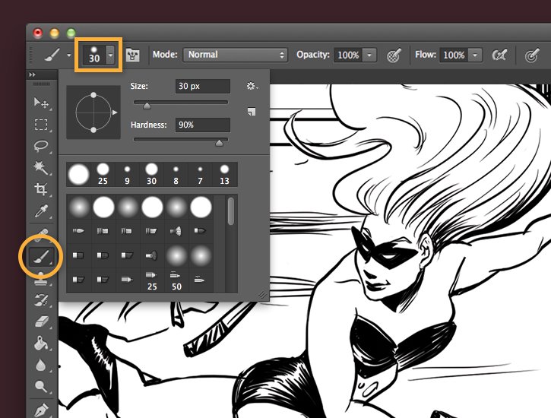Choose the Paint Bucket tool
The image size is (551, 418).
tap(41, 344)
